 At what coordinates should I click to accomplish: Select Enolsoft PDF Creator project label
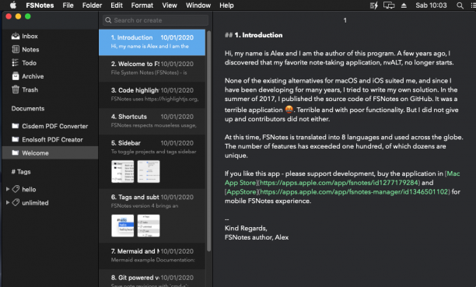tap(52, 139)
